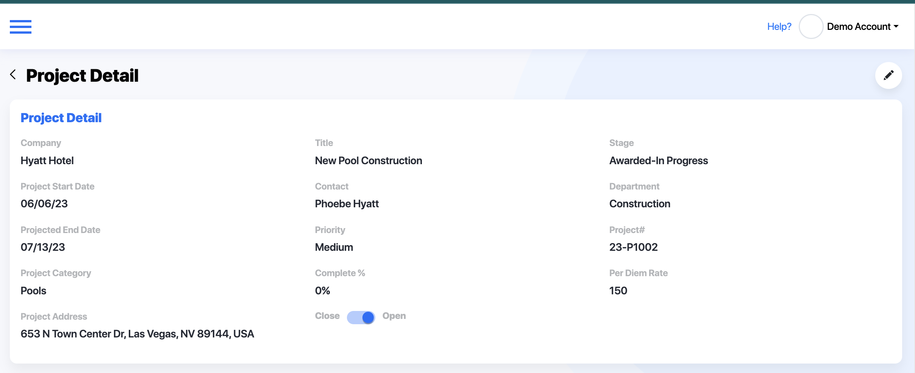Click the Stage field label
Viewport: 915px width, 373px height.
pyautogui.click(x=621, y=143)
